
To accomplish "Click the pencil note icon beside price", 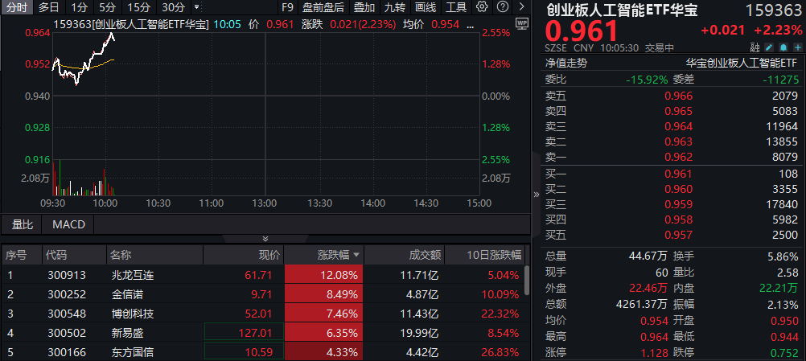I will click(769, 47).
